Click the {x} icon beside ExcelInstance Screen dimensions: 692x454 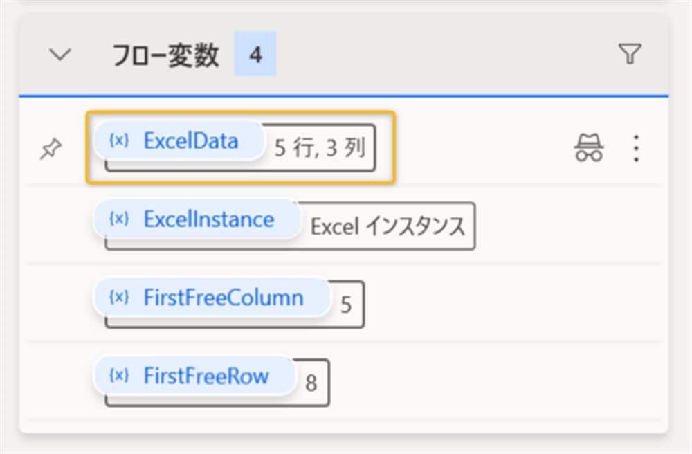(119, 219)
